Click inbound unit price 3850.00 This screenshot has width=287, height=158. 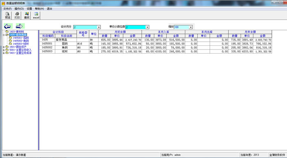[160, 44]
